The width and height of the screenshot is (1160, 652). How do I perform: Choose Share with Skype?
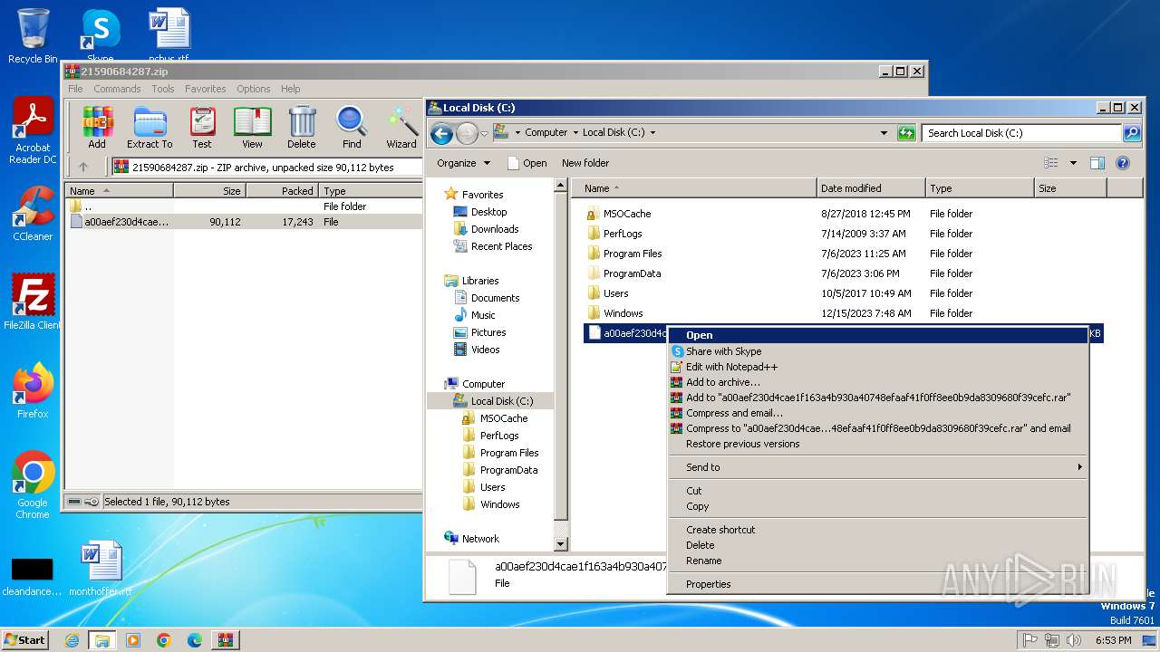tap(877, 351)
